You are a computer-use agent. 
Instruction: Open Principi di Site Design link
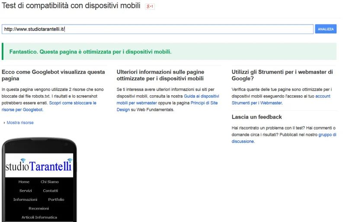point(167,106)
